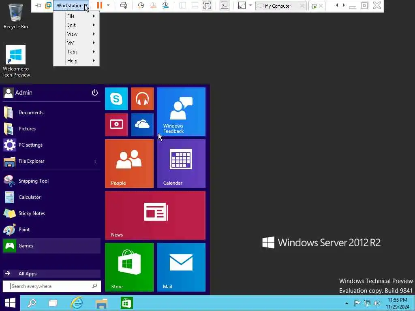This screenshot has width=415, height=311.
Task: Click the taskbar Search magnifier icon
Action: click(32, 303)
